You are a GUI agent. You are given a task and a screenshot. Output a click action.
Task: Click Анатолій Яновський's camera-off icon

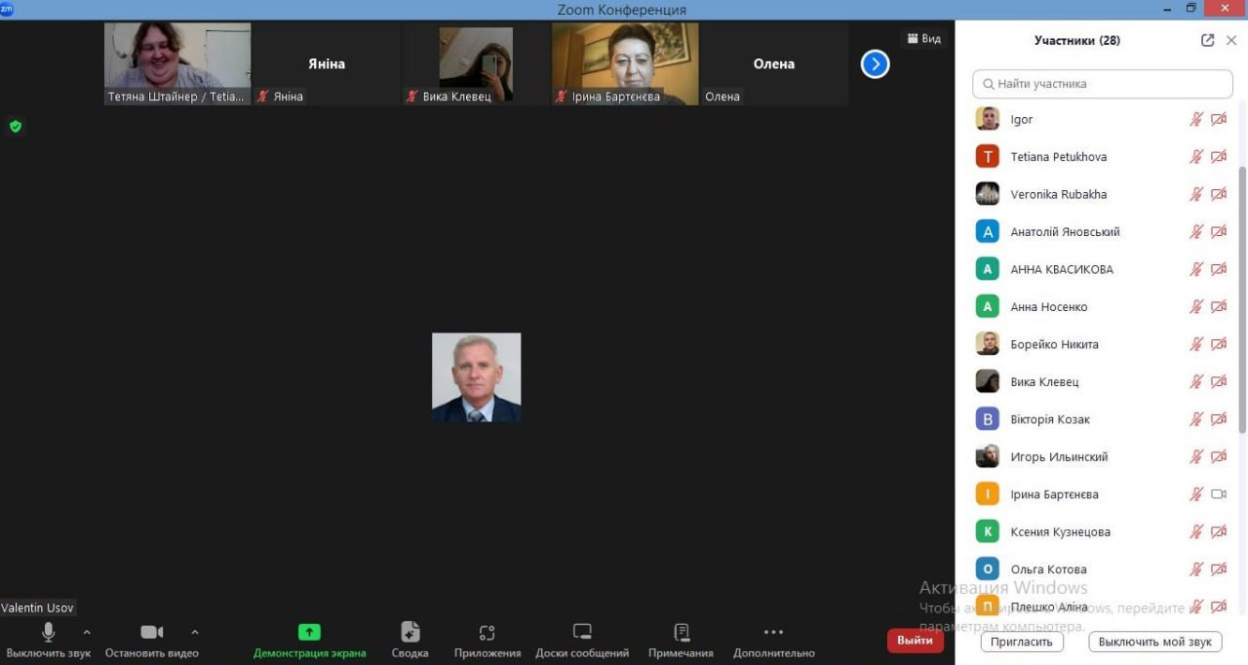[x=1219, y=232]
